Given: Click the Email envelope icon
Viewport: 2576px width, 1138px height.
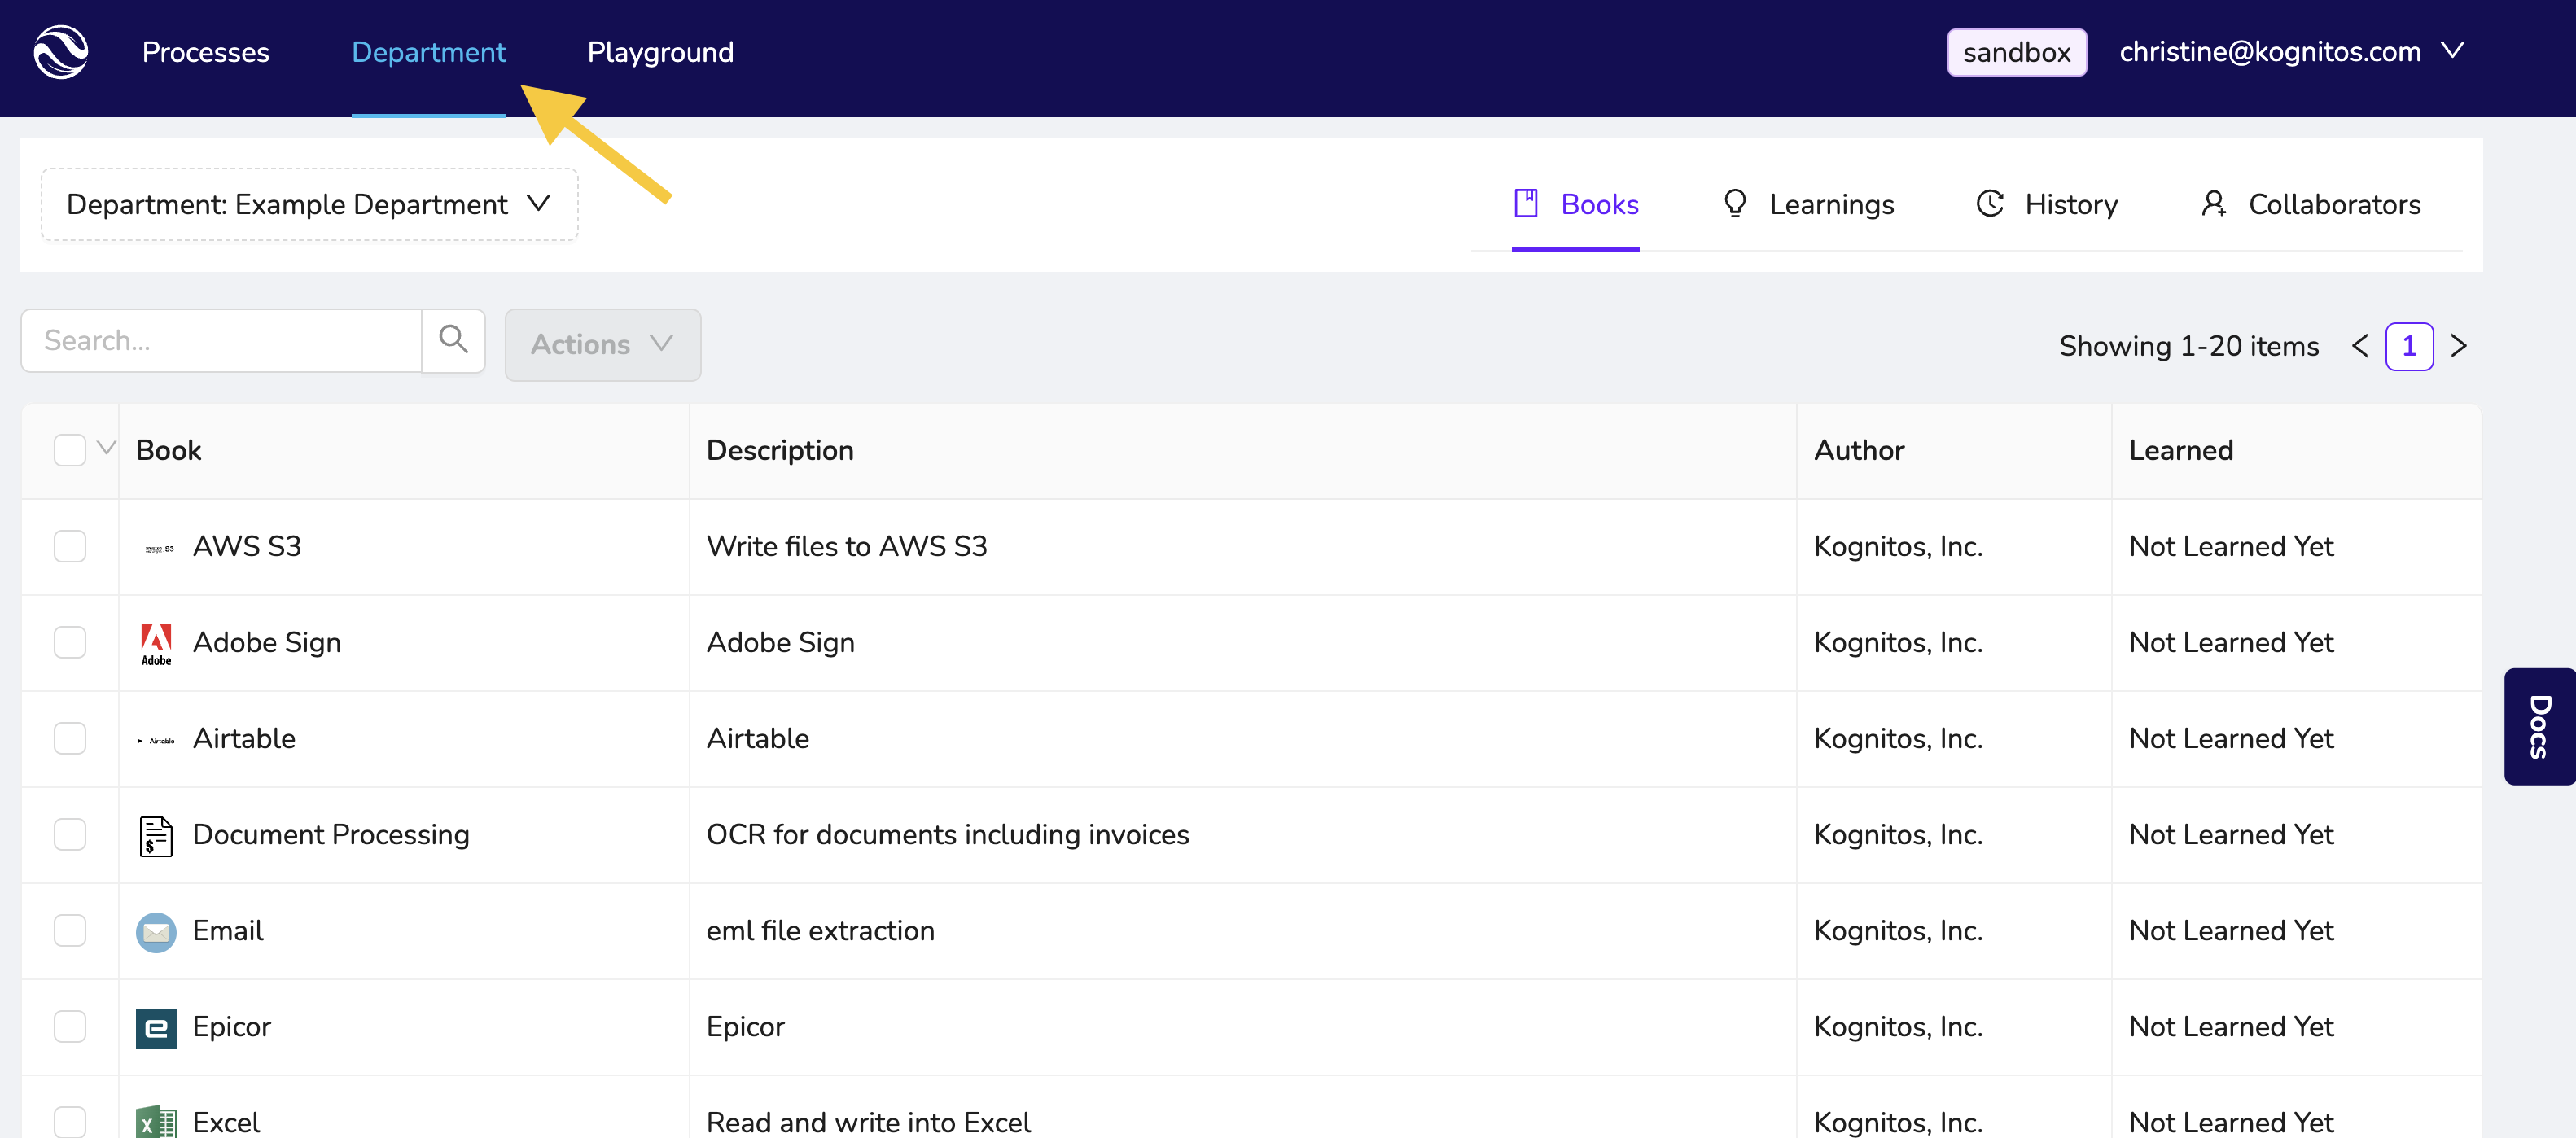Looking at the screenshot, I should tap(156, 931).
